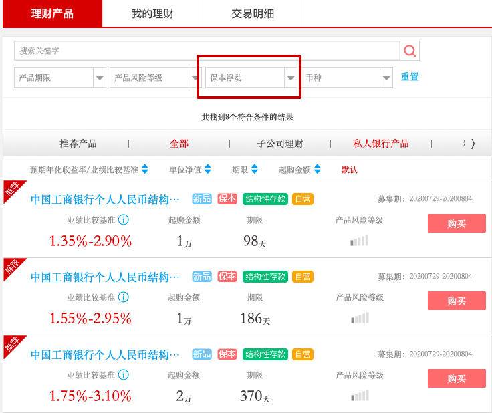492x413 pixels.
Task: Open product title with 1.55%-2.95% rate
Action: point(105,277)
